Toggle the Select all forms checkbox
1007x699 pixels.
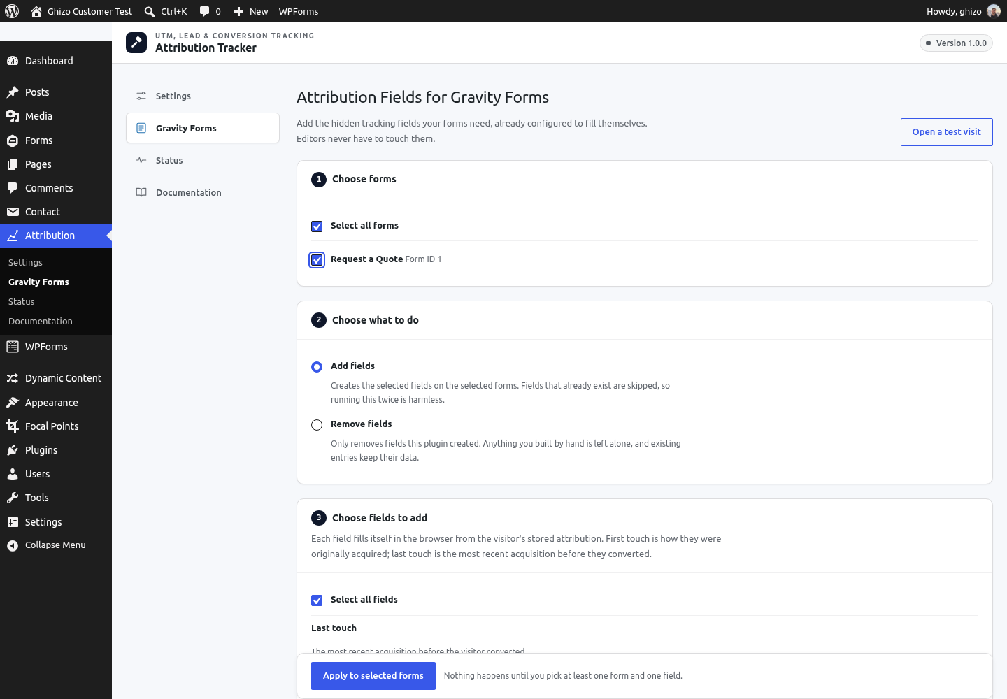pos(317,226)
